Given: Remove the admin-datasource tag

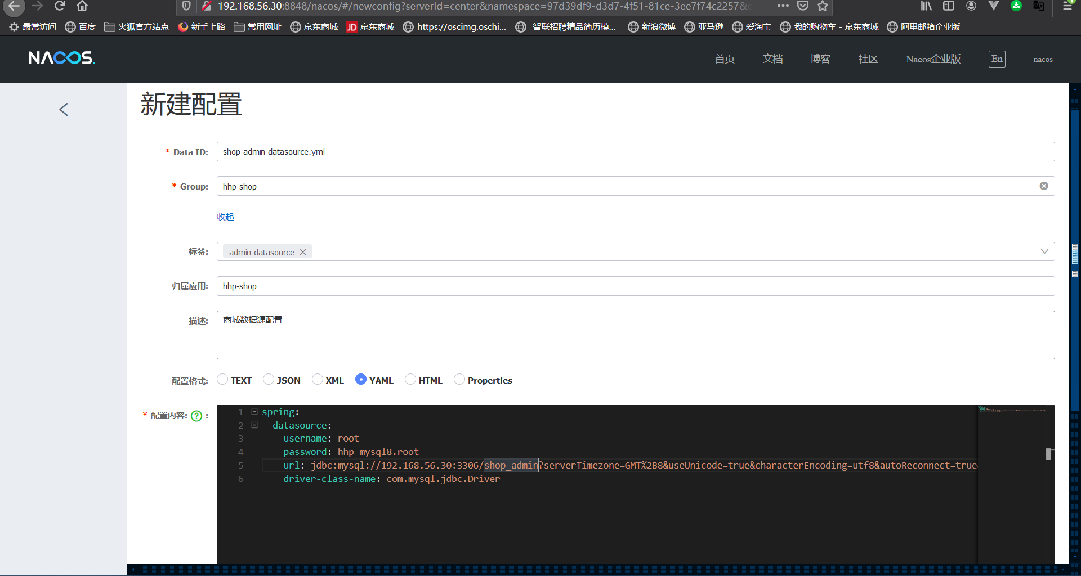Looking at the screenshot, I should tap(303, 251).
